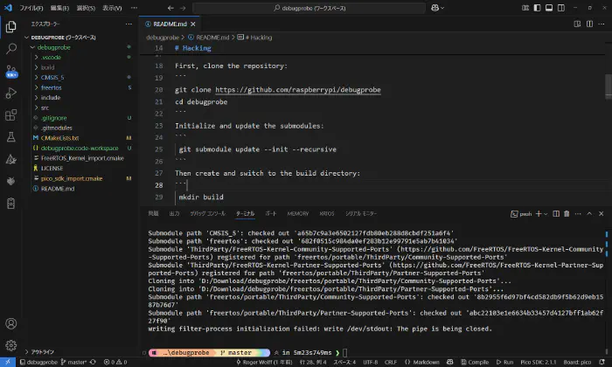Screen dimensions: 612x367
Task: Expand the .vscode folder
Action: click(x=37, y=58)
